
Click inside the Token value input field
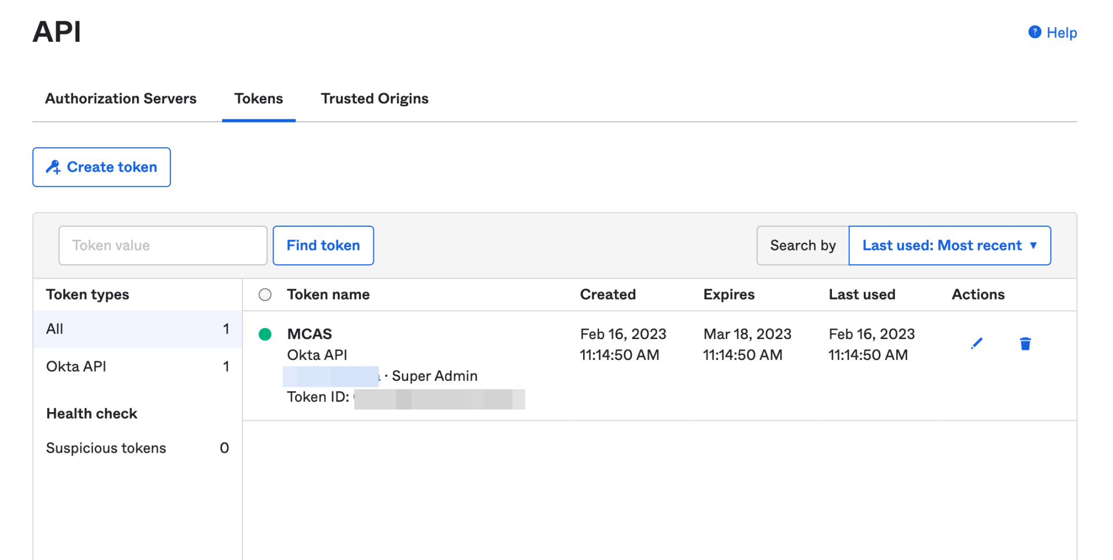[x=162, y=245]
